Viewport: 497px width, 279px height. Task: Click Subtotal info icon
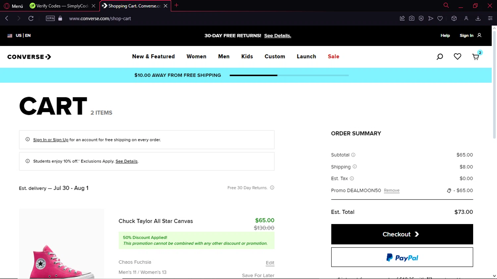pos(353,155)
